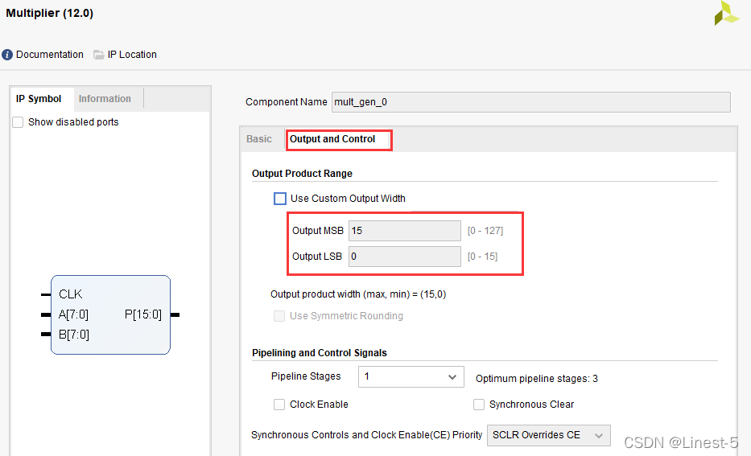
Task: Open the Information tab
Action: (x=105, y=99)
